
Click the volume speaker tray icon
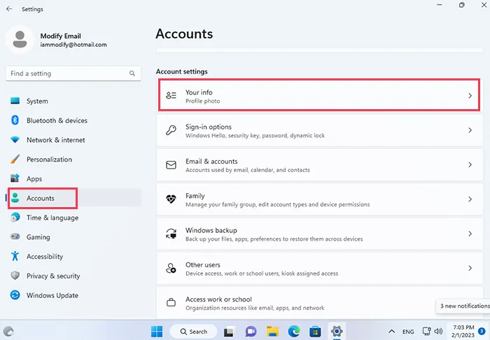[438, 331]
